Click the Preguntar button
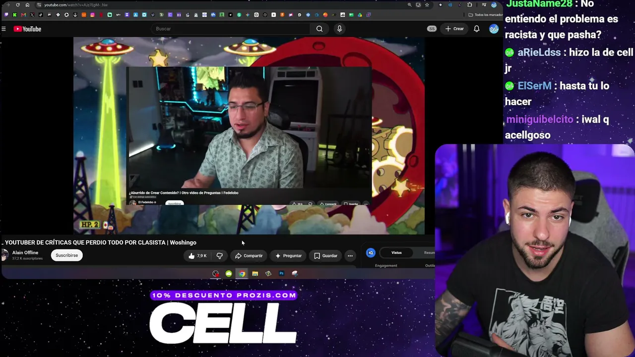 pos(288,256)
